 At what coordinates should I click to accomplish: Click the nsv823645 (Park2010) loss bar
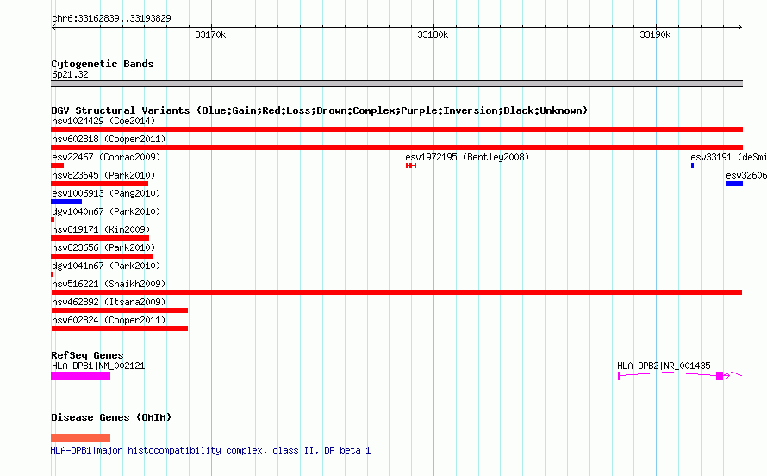(x=99, y=184)
